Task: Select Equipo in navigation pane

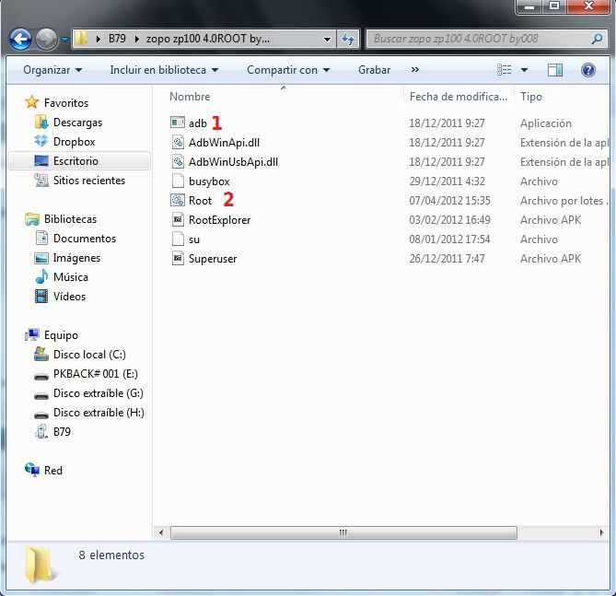Action: click(61, 335)
